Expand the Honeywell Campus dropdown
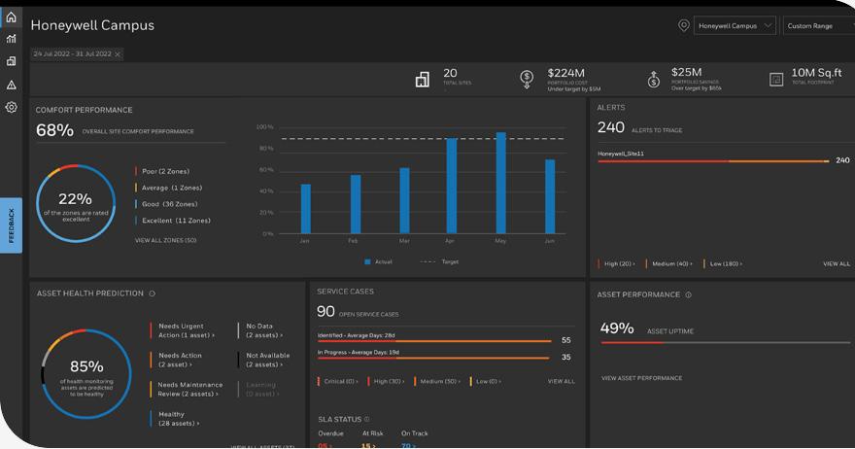855x449 pixels. [735, 25]
